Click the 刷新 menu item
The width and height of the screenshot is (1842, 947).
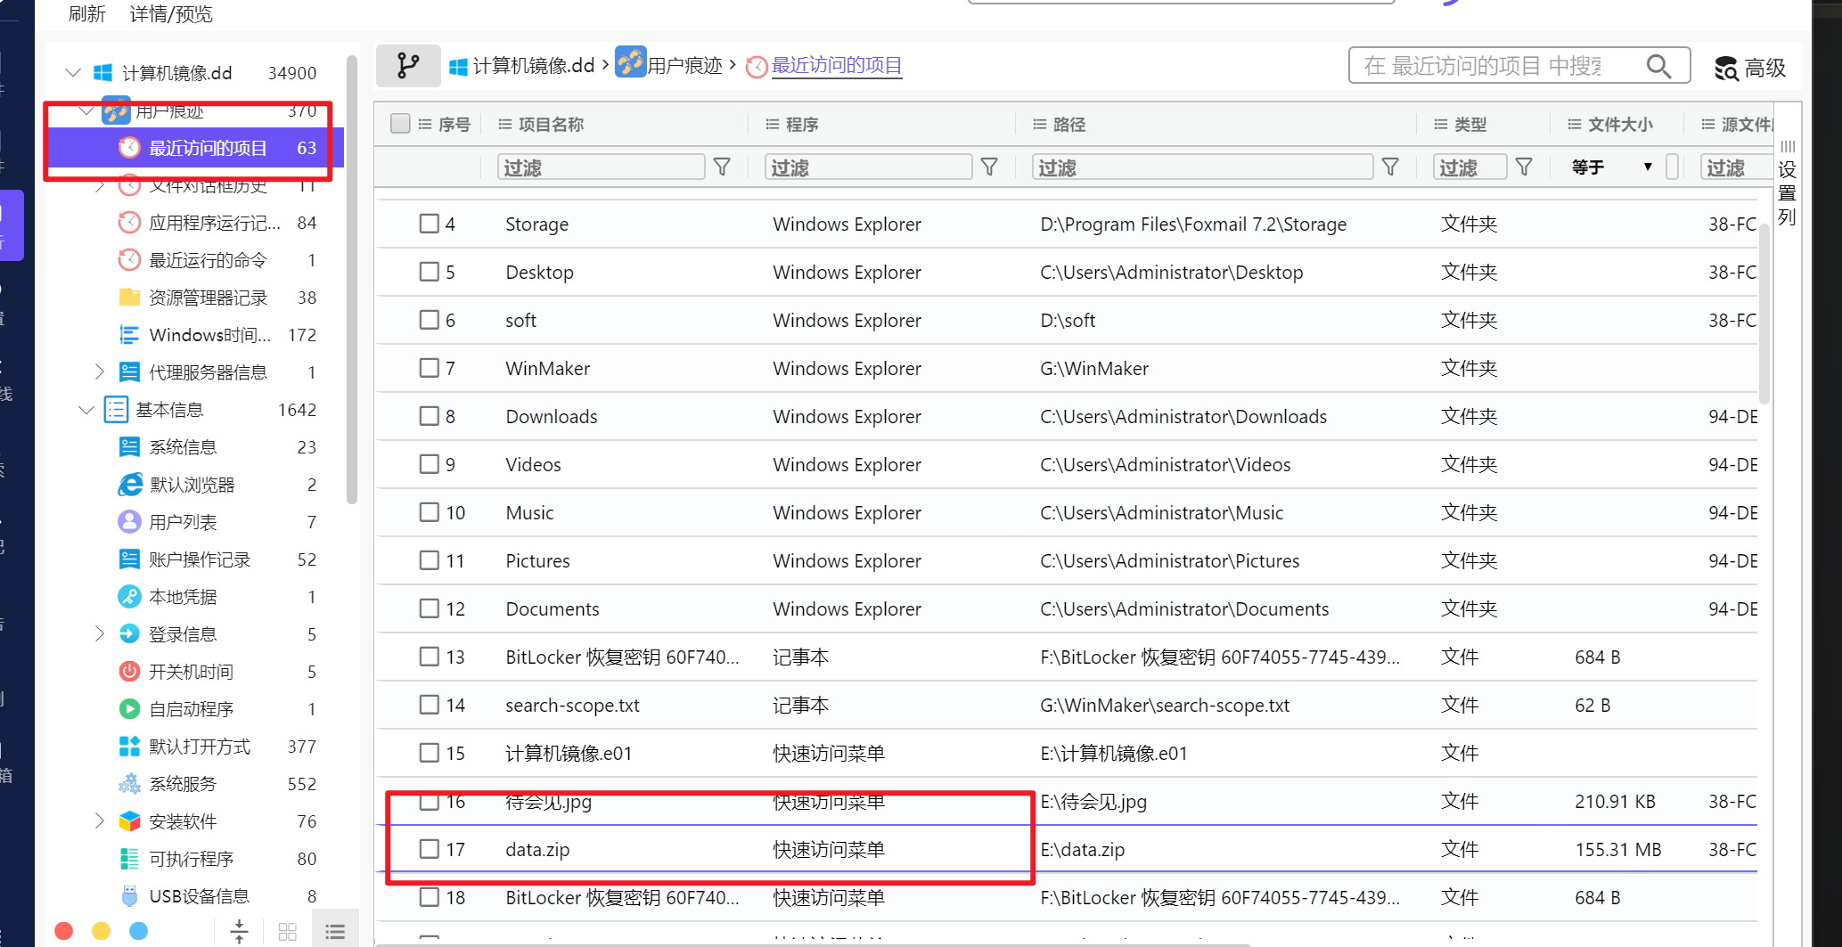pyautogui.click(x=86, y=14)
